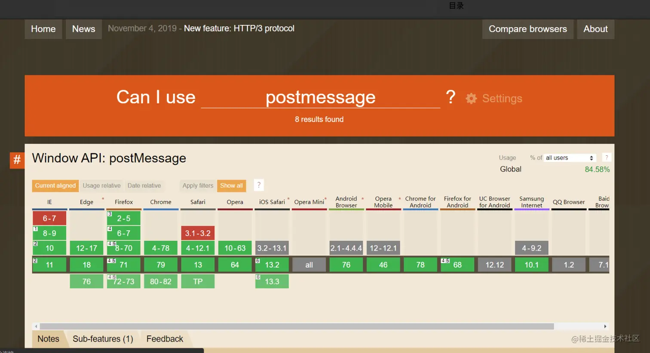Open the News section
Image resolution: width=650 pixels, height=353 pixels.
(84, 29)
